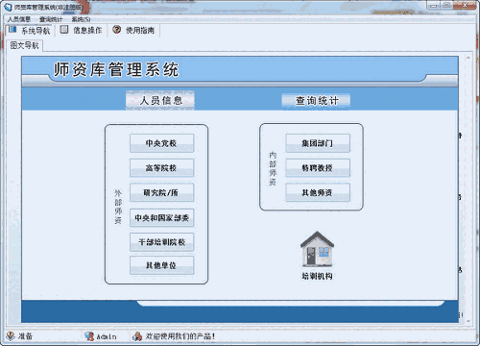Click the 欢迎使用我们的产品 status text
Viewport: 480px width, 346px height.
point(180,336)
